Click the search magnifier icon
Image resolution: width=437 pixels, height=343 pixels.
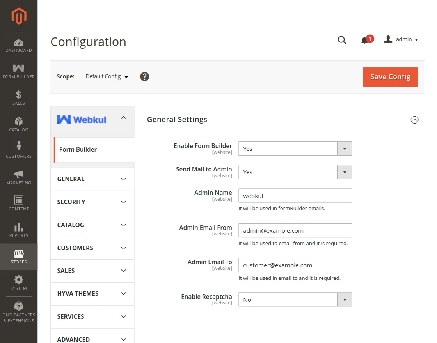(x=342, y=40)
